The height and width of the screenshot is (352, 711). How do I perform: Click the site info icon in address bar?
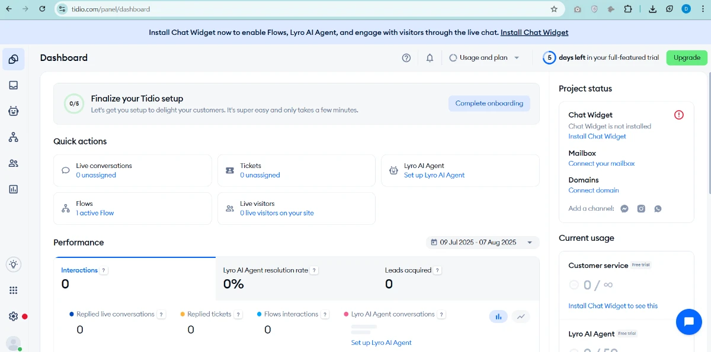point(63,9)
